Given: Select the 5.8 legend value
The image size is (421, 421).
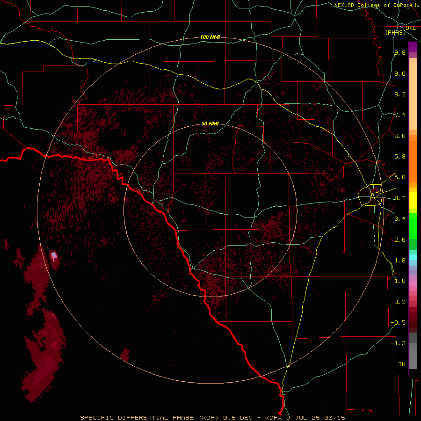Looking at the screenshot, I should (400, 157).
